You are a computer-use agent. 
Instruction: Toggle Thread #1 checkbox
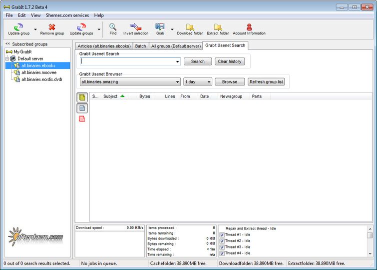point(222,234)
